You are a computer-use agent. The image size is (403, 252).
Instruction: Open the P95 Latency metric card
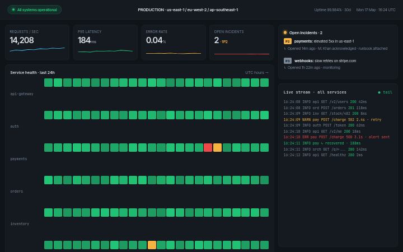[x=105, y=43]
